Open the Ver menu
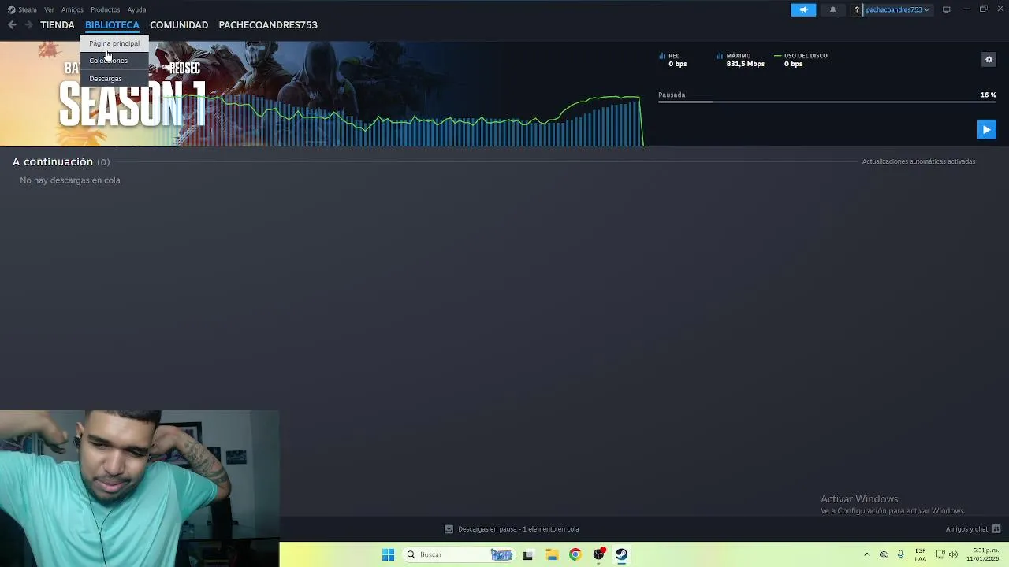This screenshot has height=567, width=1009. click(49, 9)
